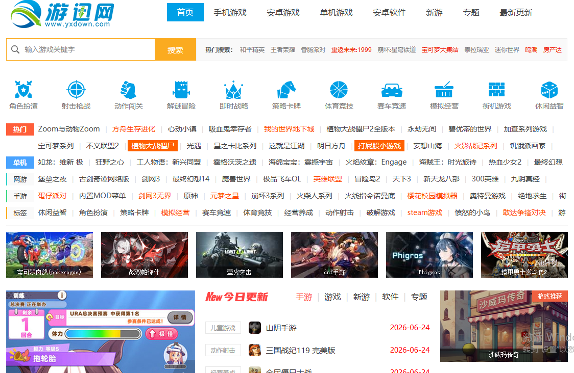Open 火焰纹章: Engage link
Image resolution: width=574 pixels, height=373 pixels.
tap(376, 162)
